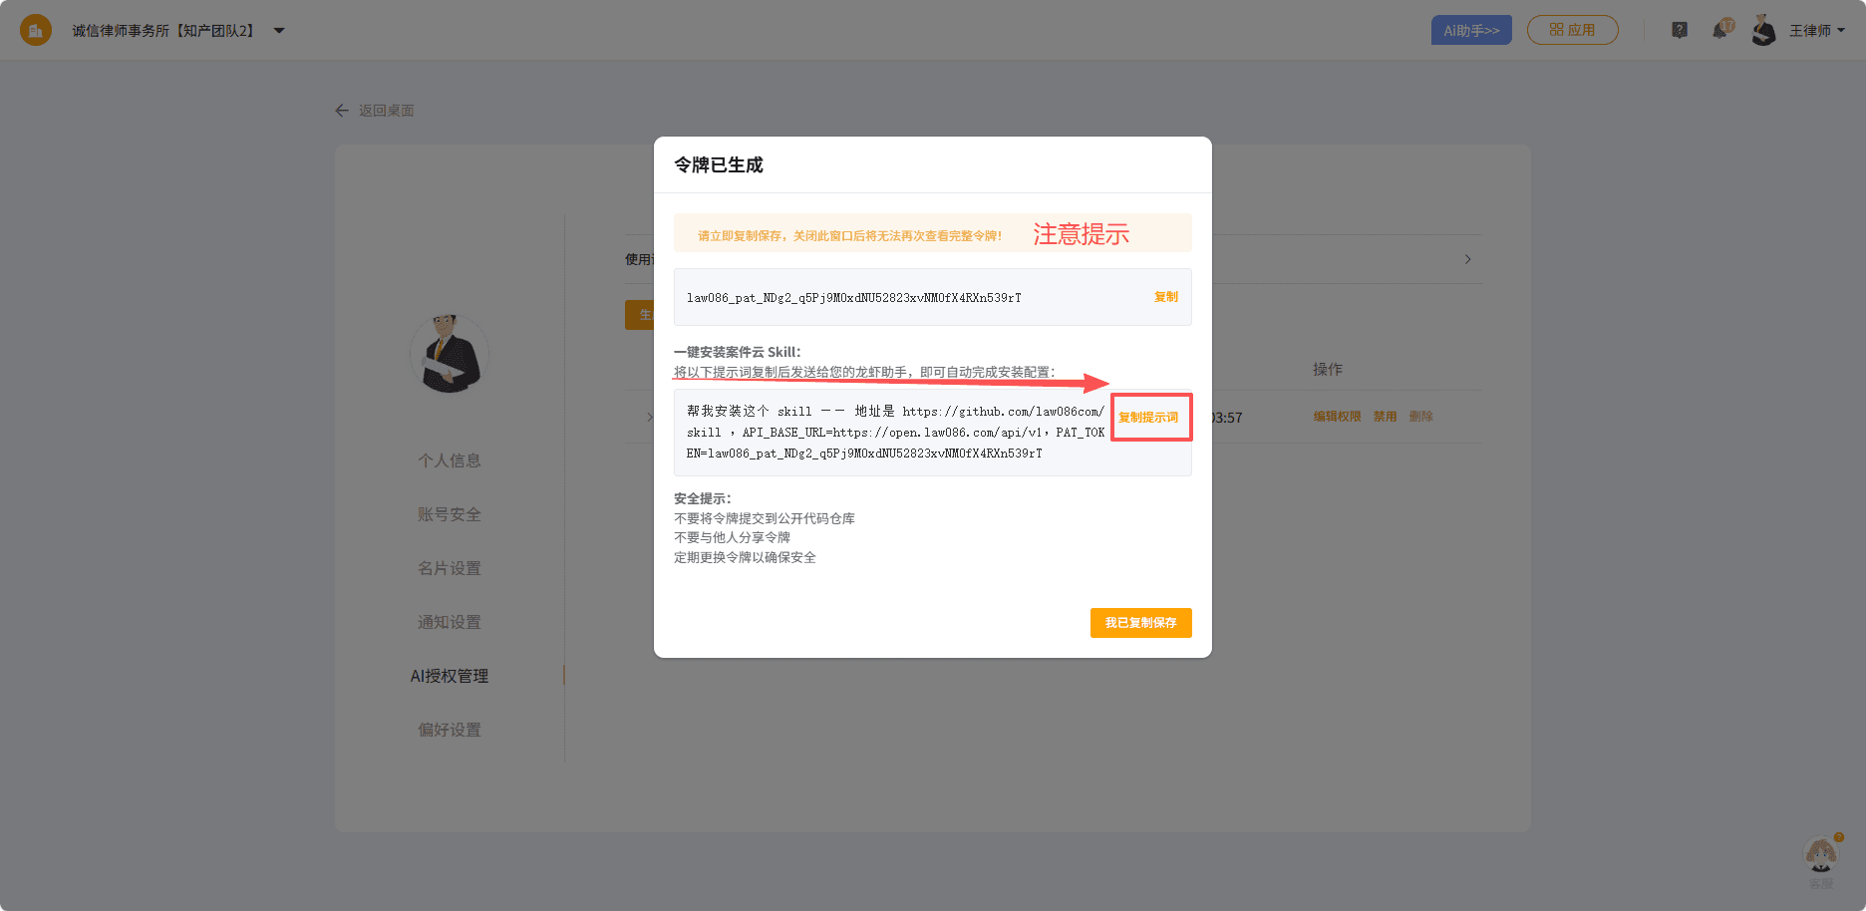Click the skill install prompt text box
The height and width of the screenshot is (911, 1866).
coord(932,433)
